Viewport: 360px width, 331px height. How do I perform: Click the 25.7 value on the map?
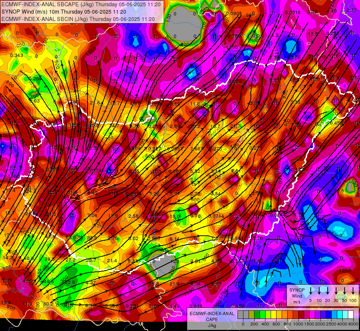coord(91,260)
